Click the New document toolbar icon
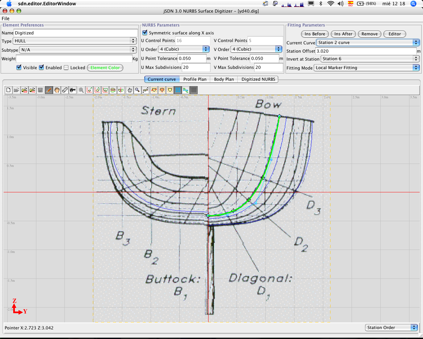423x339 pixels. (x=9, y=90)
